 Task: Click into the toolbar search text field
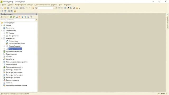click(x=45, y=8)
